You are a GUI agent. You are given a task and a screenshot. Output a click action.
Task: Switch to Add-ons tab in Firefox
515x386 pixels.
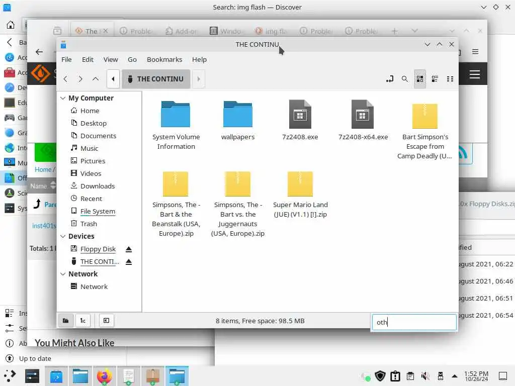tap(181, 31)
